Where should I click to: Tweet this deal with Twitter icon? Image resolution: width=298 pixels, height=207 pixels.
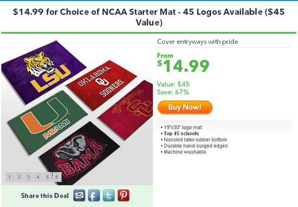tap(109, 195)
